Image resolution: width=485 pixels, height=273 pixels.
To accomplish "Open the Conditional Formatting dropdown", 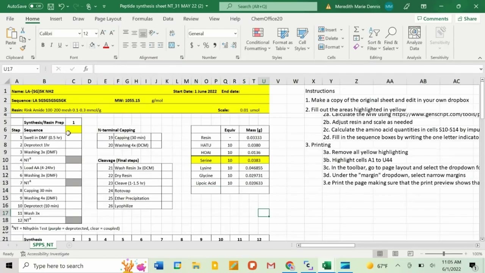I will 258,39.
